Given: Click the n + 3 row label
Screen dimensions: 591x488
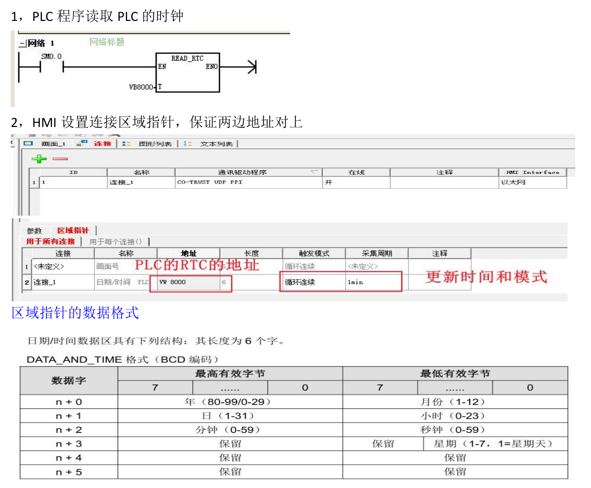Looking at the screenshot, I should pyautogui.click(x=69, y=444).
